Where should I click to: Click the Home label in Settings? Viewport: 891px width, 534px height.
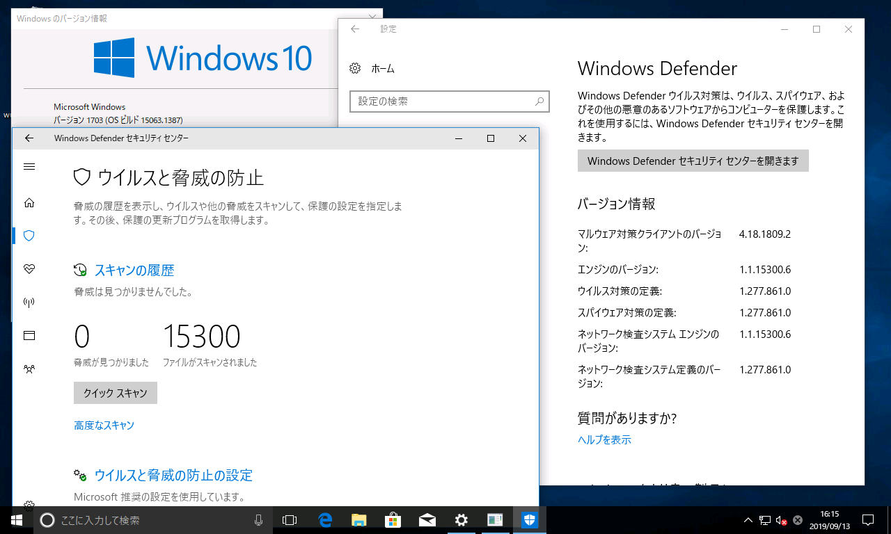tap(383, 68)
